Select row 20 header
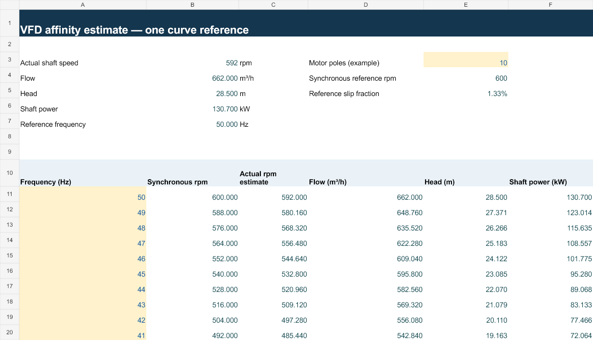 [10, 332]
